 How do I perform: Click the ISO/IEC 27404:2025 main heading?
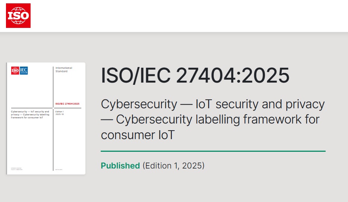(x=195, y=76)
